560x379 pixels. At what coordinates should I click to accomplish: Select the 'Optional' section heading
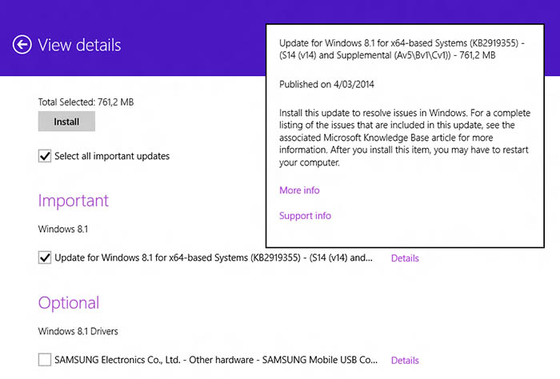coord(69,302)
